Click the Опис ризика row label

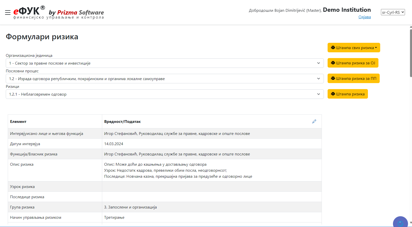pyautogui.click(x=22, y=164)
